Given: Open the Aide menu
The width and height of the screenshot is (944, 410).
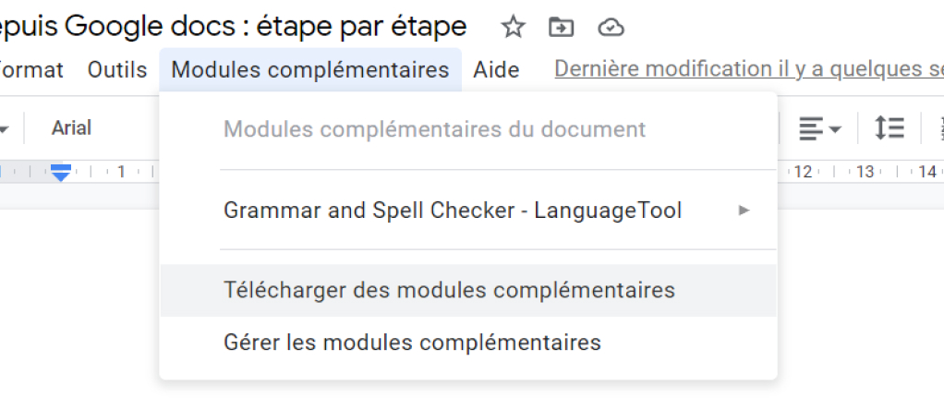Looking at the screenshot, I should tap(496, 70).
